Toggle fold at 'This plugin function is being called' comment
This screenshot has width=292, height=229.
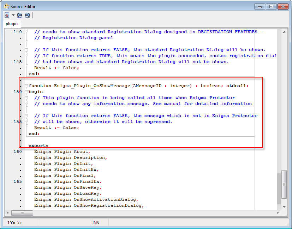[26, 98]
